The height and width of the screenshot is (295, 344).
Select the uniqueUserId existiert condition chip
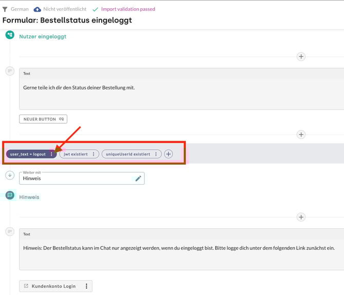(128, 154)
